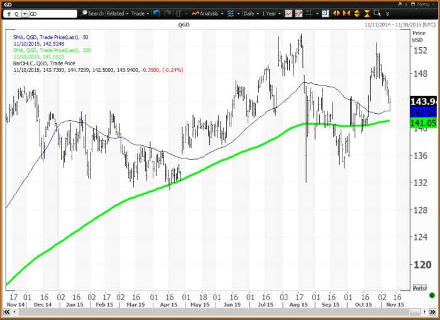This screenshot has width=440, height=320.
Task: Open the Related menu
Action: tap(118, 13)
